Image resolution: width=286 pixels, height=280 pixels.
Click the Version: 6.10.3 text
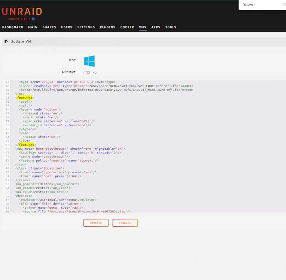pyautogui.click(x=19, y=19)
